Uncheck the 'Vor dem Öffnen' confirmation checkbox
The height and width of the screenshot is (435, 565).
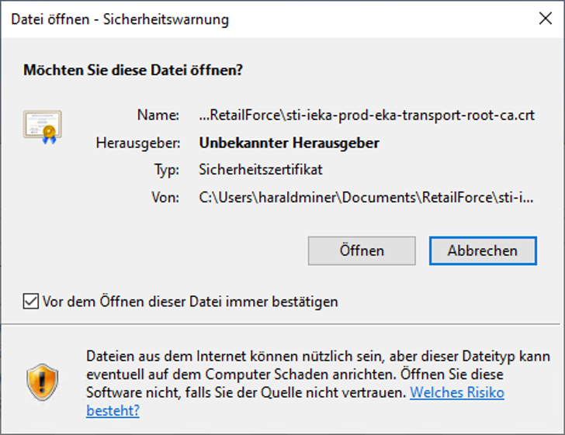click(30, 301)
